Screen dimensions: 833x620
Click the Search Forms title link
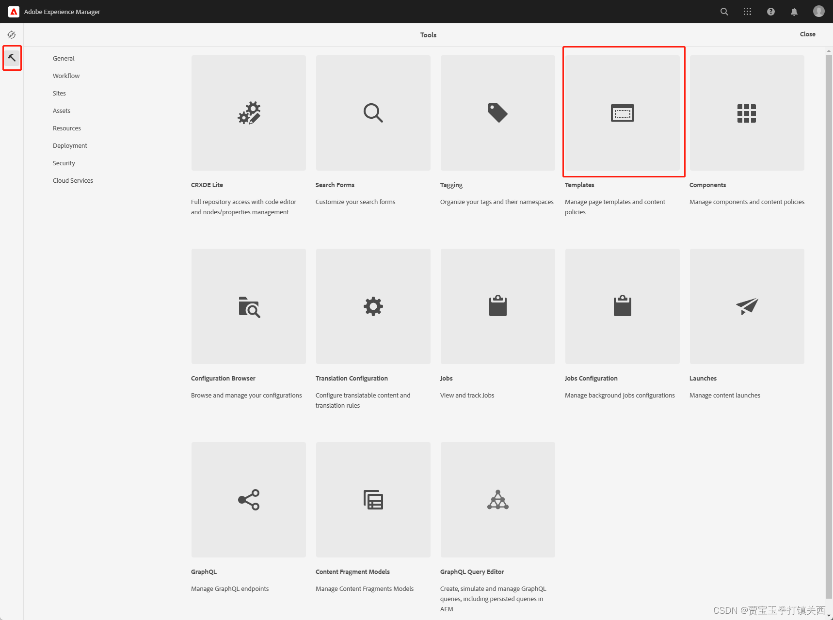[335, 185]
